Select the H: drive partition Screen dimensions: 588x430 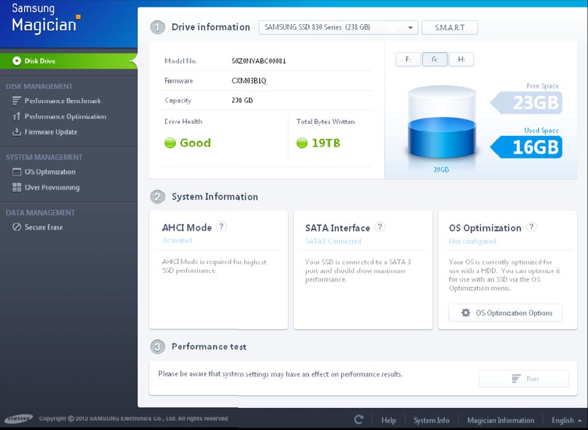click(x=461, y=59)
